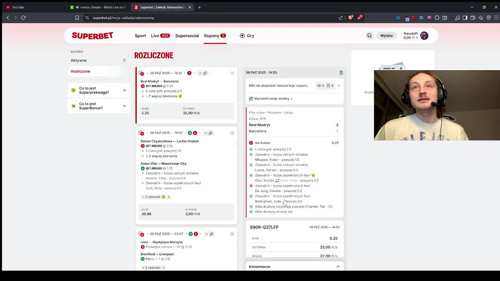Screen dimensions: 500x281
Task: Click Raków Częstochowa — Lechia Gdańsk match
Action: [x=170, y=141]
